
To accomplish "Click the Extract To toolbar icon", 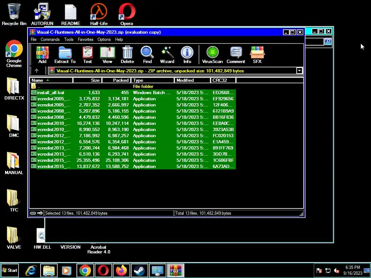I will tap(65, 55).
